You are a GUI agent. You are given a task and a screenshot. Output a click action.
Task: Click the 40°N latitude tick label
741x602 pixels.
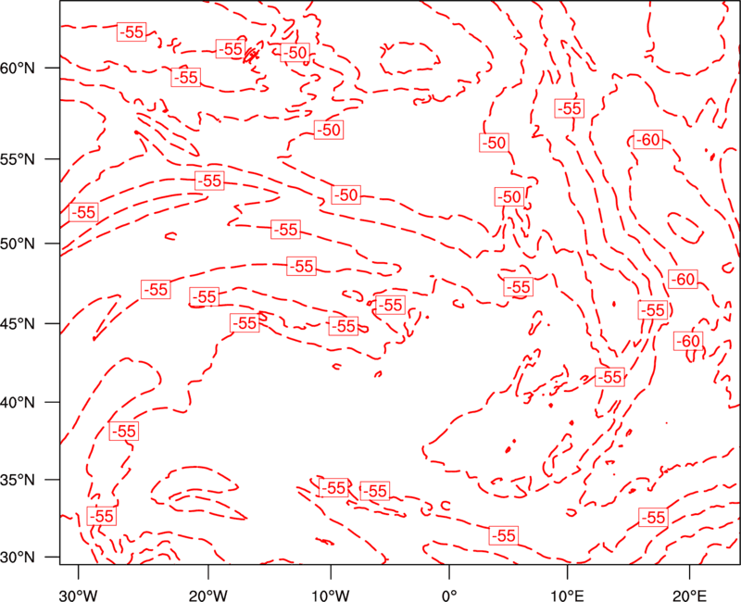(18, 403)
